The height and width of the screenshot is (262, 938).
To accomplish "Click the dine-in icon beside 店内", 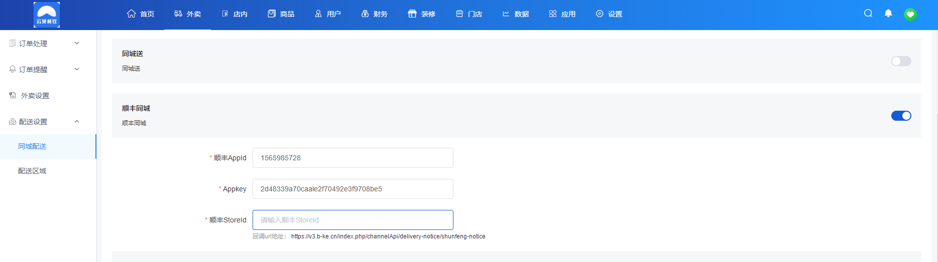I will pyautogui.click(x=225, y=14).
